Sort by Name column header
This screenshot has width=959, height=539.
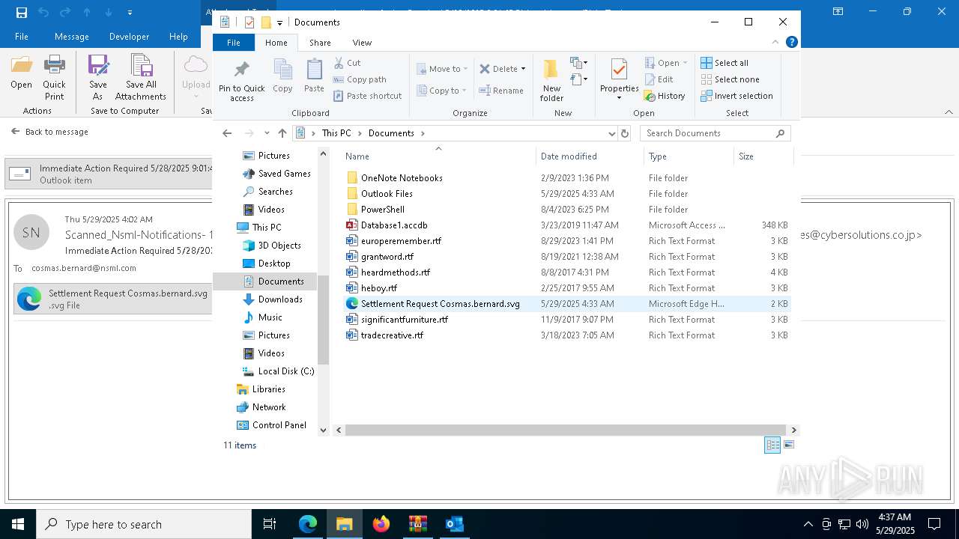(438, 156)
